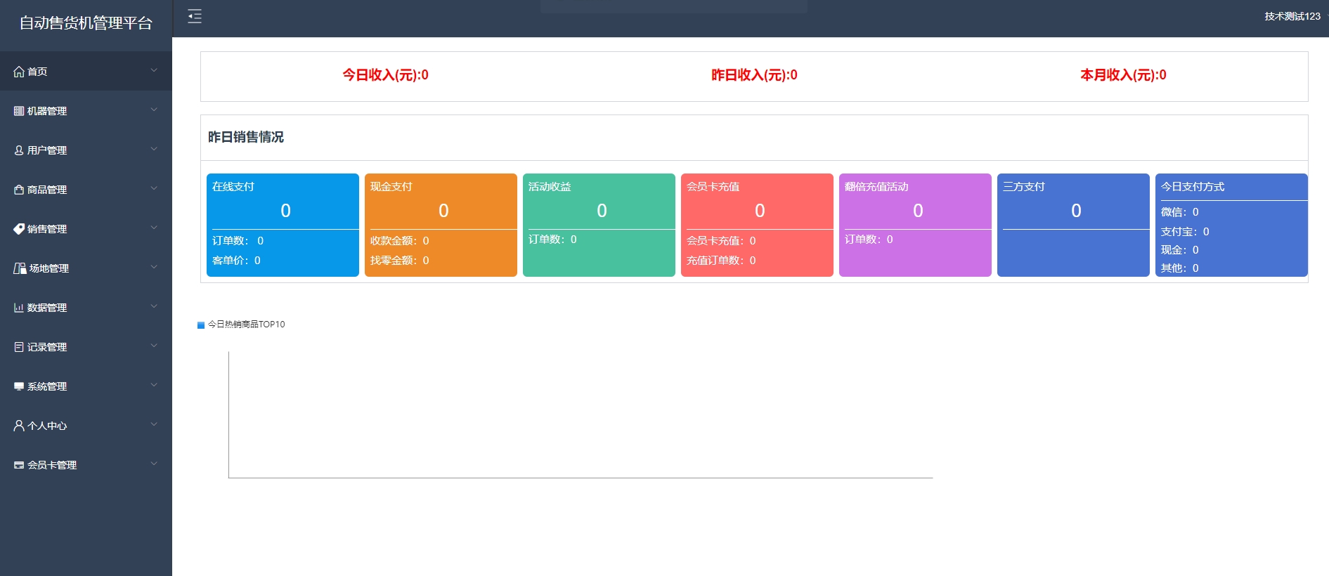The image size is (1329, 576).
Task: Click the card icon beside 会员卡管理
Action: pos(19,465)
